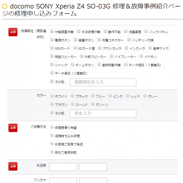Choose お客様ご自身で発送 option

[52, 144]
